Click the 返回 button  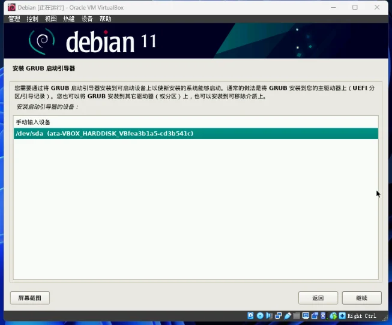coord(318,298)
